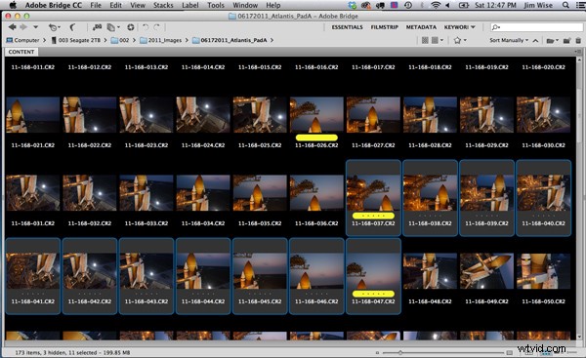Viewport: 586px width, 358px height.
Task: Expand chevron after Computer in path
Action: point(45,40)
